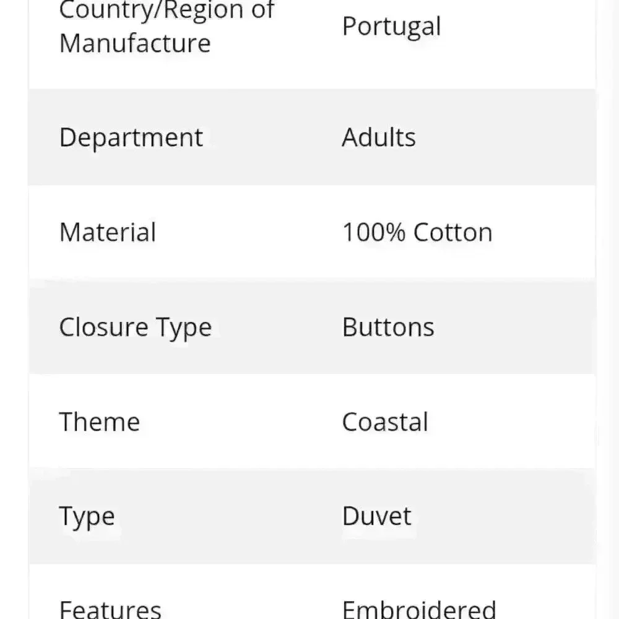619x619 pixels.
Task: Select the Type row label
Action: click(x=87, y=517)
